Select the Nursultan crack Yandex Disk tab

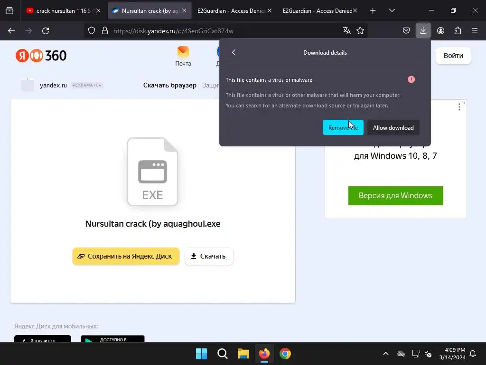coord(150,11)
